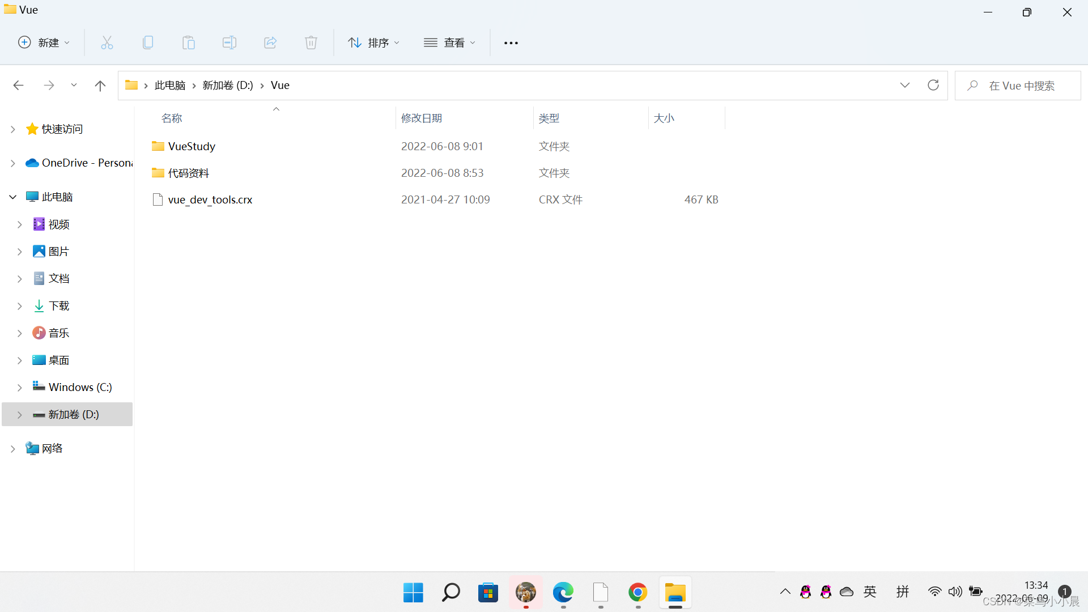Click the OneDrive cloud tray icon
This screenshot has height=612, width=1088.
pos(847,592)
